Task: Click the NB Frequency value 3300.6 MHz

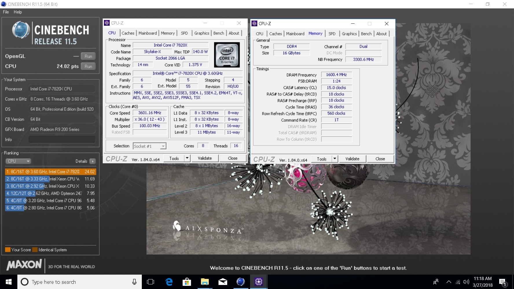Action: click(x=364, y=60)
